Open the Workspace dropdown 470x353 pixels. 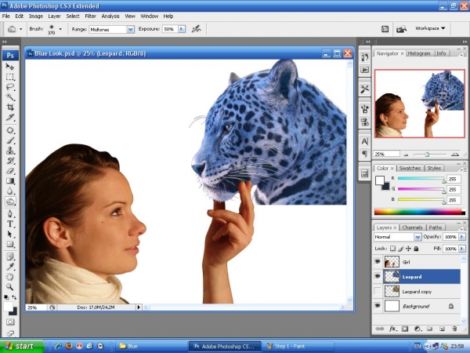point(430,28)
